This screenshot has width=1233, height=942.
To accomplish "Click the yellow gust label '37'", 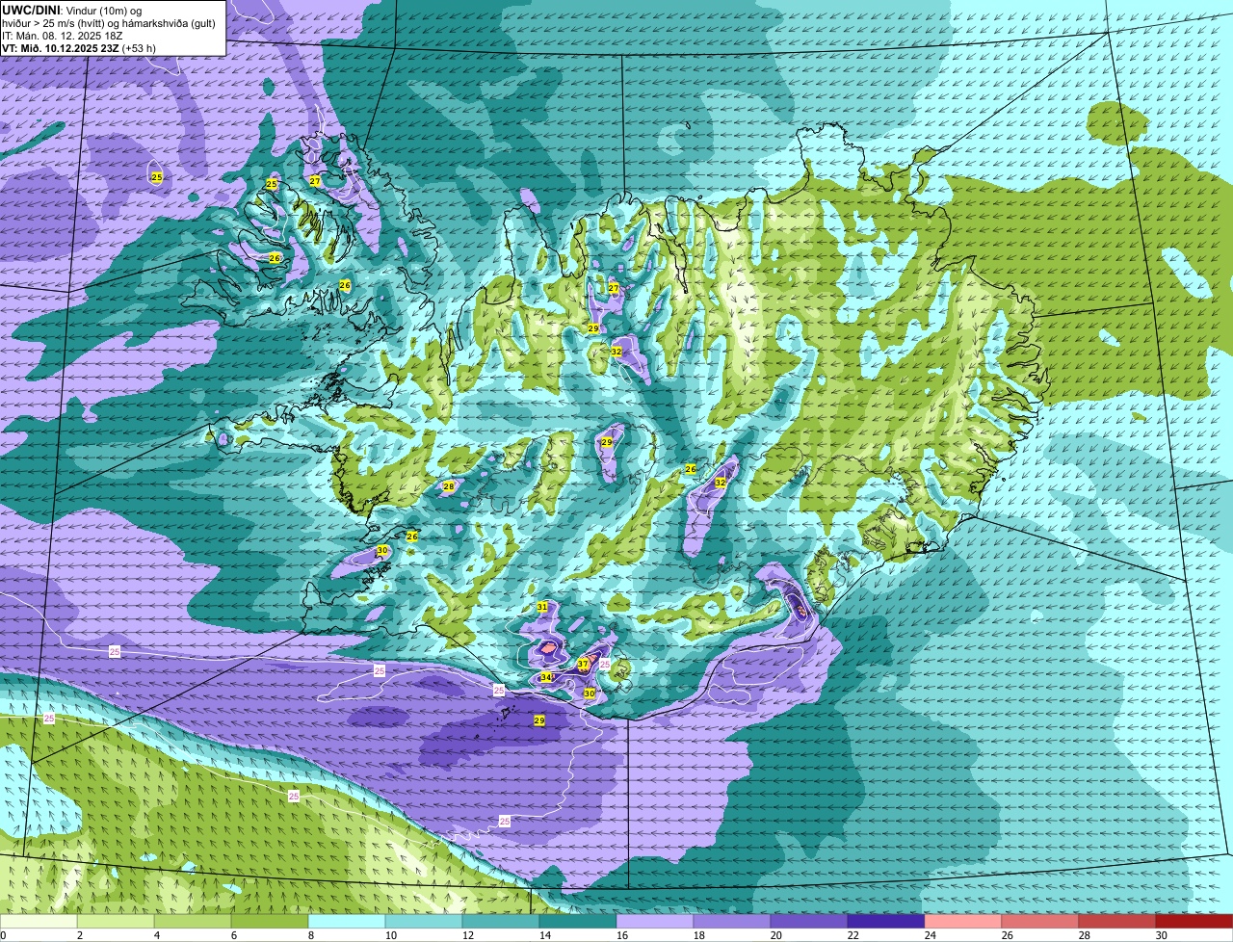I will pyautogui.click(x=583, y=665).
